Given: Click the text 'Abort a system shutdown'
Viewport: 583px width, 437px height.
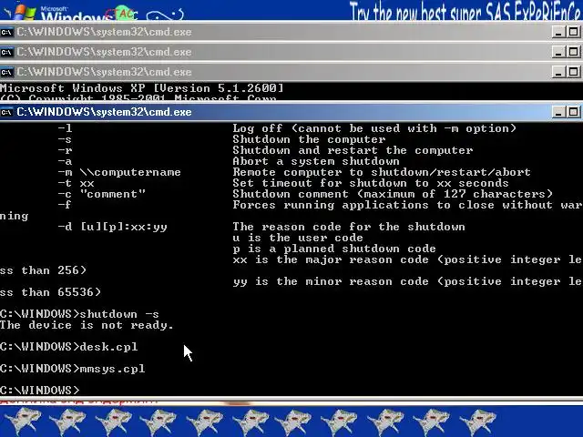Looking at the screenshot, I should 316,161.
